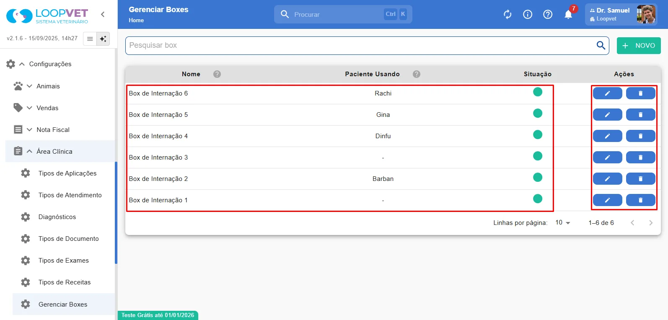Toggle the sidebar list view button
Viewport: 668px width, 320px height.
coord(90,39)
